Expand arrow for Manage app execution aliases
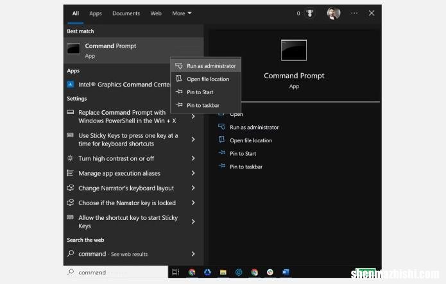The height and width of the screenshot is (284, 446). point(193,173)
